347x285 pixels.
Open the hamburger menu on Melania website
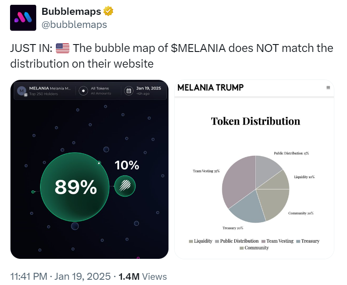click(x=328, y=88)
